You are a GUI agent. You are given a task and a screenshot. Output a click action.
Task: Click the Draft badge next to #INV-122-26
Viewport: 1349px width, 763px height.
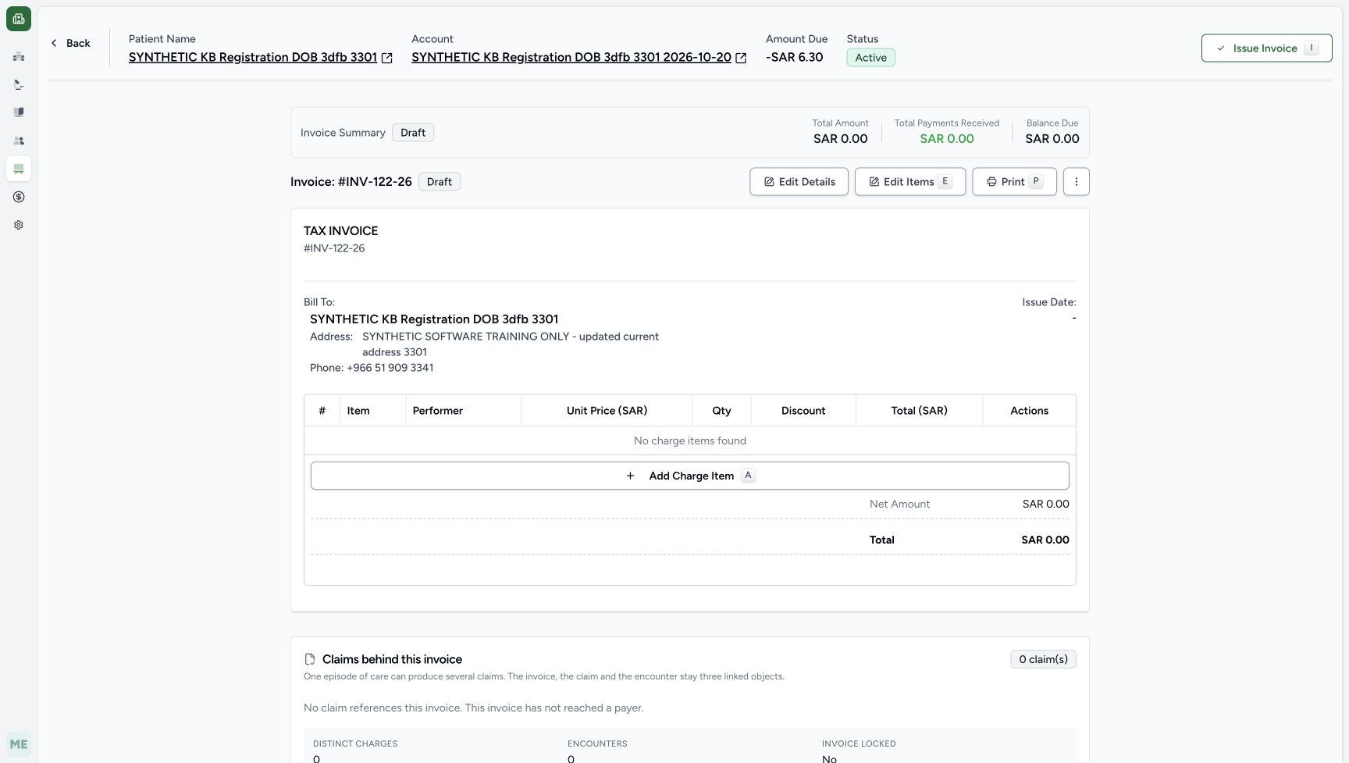(x=440, y=182)
